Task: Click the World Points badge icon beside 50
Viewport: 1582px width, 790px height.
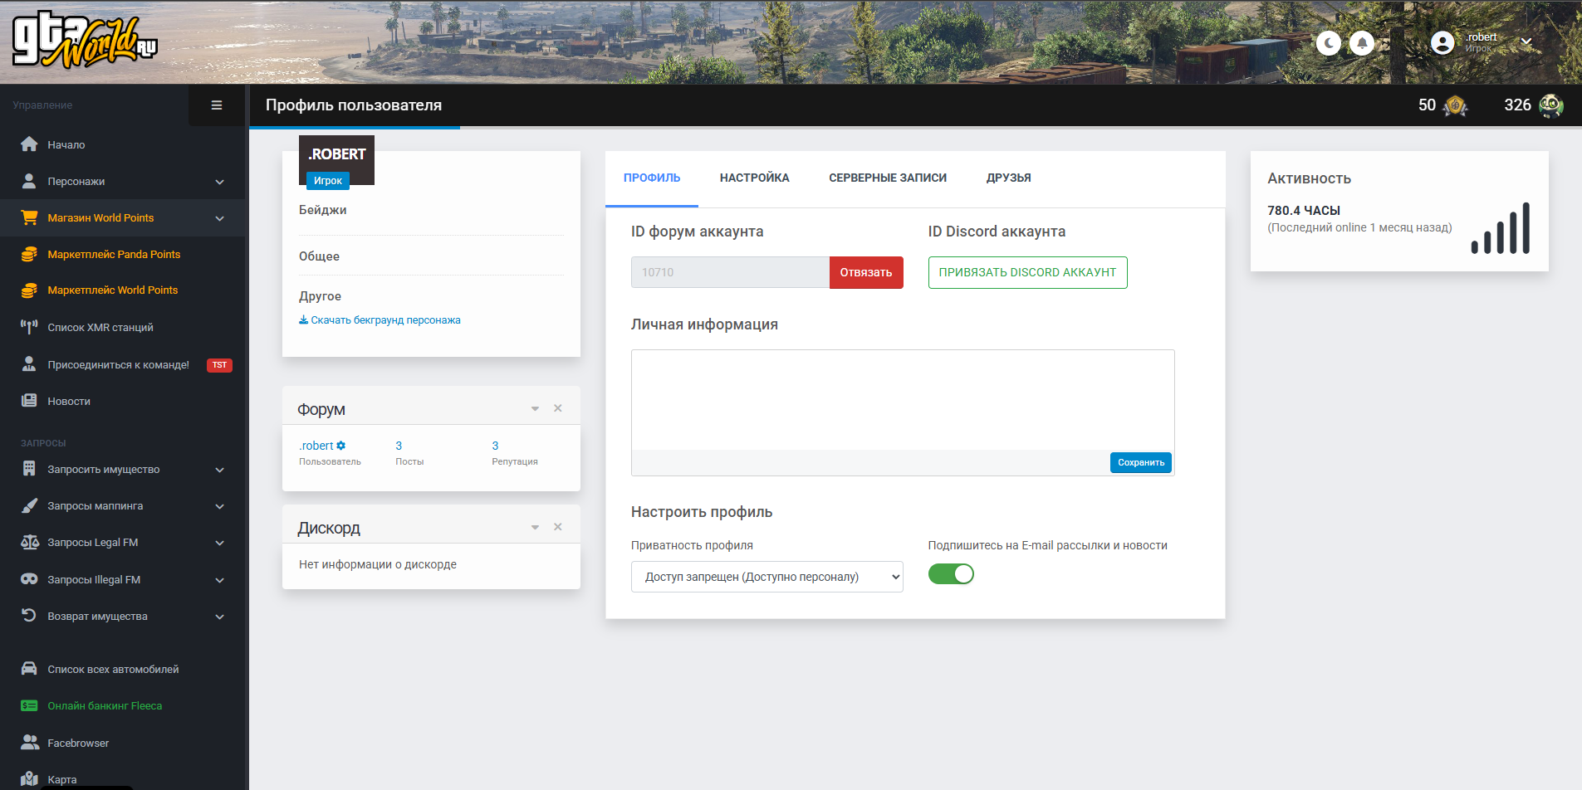Action: [x=1455, y=105]
